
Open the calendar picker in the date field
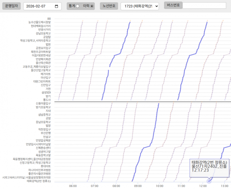click(57, 6)
